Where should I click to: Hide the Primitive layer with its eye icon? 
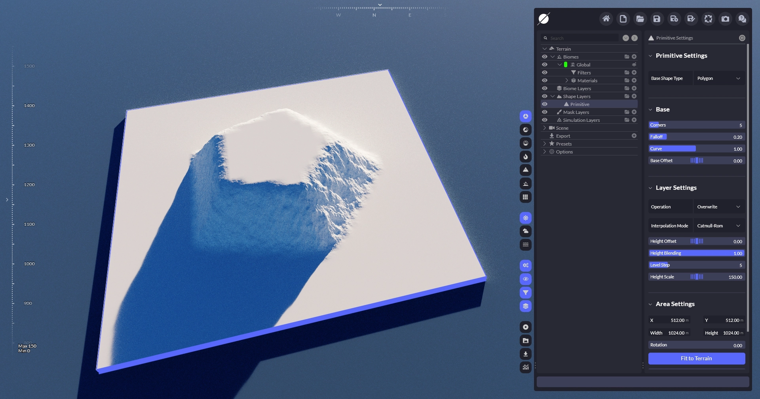pos(545,104)
